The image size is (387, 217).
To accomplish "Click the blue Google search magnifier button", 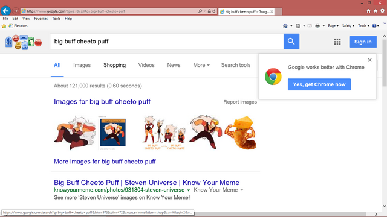I will pyautogui.click(x=291, y=42).
